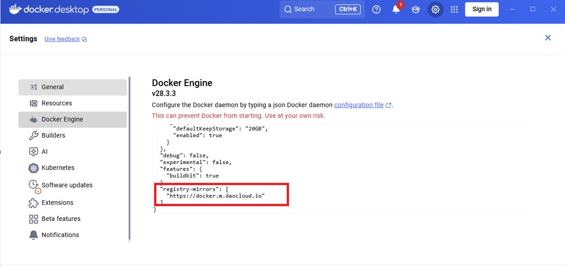The width and height of the screenshot is (565, 268).
Task: Switch to the AI settings section
Action: pos(45,152)
